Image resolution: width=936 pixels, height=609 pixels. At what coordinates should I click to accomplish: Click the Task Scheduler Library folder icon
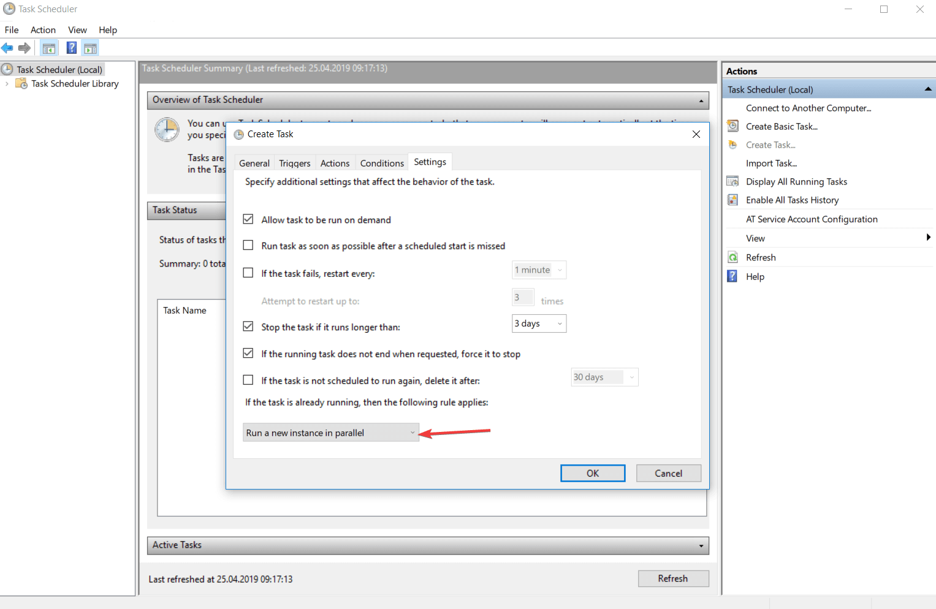tap(21, 83)
